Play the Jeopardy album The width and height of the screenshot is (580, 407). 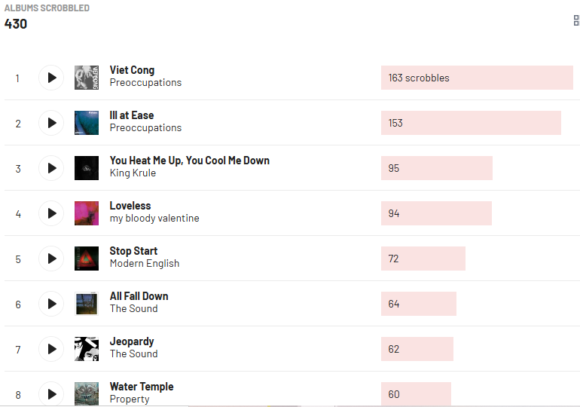(51, 349)
